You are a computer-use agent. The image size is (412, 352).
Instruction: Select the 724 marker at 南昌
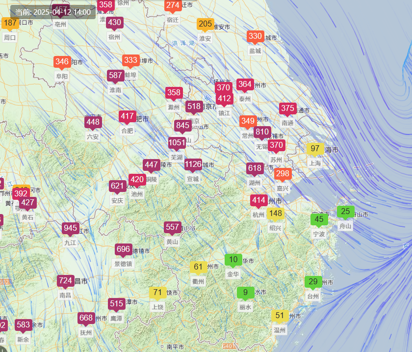[x=66, y=281]
